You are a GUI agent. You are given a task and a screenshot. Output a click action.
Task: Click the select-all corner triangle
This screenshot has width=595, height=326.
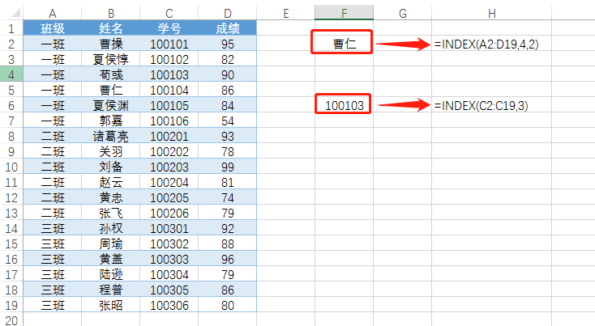pyautogui.click(x=15, y=14)
